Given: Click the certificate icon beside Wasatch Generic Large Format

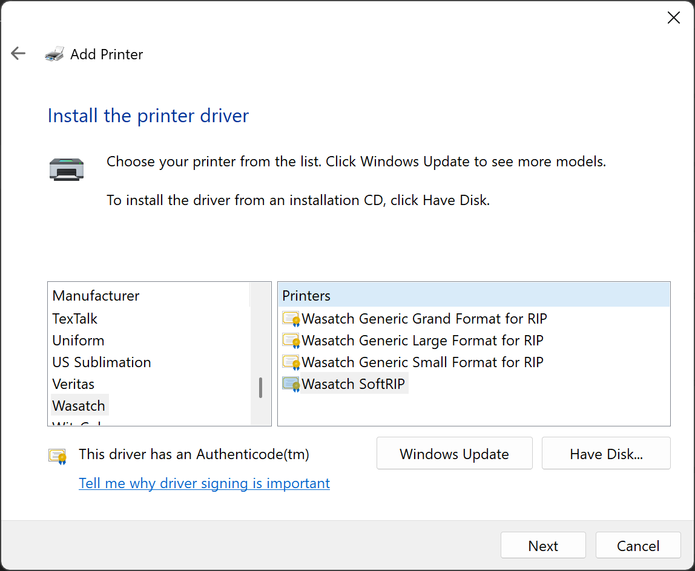Looking at the screenshot, I should 291,341.
